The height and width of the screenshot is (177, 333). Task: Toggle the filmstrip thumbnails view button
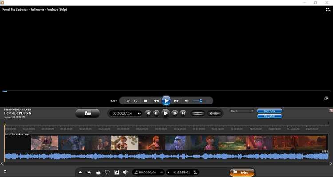pos(198,113)
